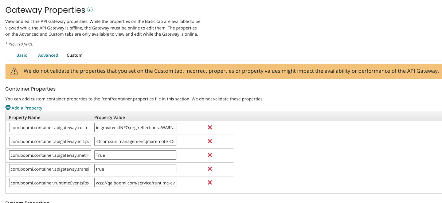
Task: Click the io.gravitee=INFO property value field
Action: pos(135,128)
